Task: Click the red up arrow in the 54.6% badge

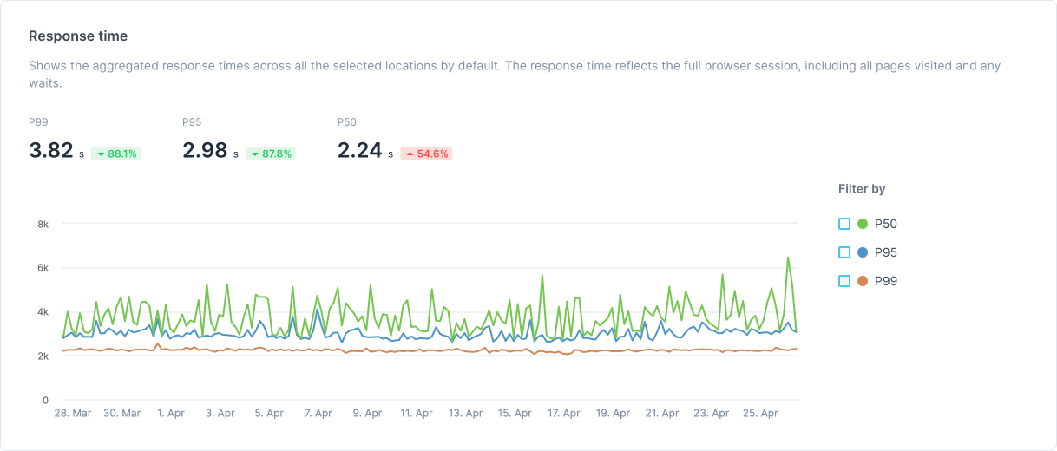Action: coord(410,154)
